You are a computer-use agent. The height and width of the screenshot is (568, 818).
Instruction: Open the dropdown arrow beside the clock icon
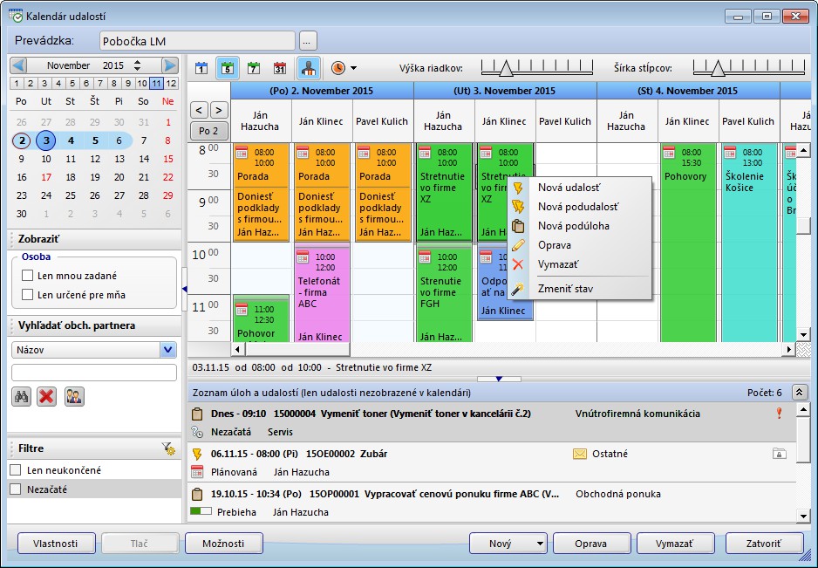[x=353, y=68]
